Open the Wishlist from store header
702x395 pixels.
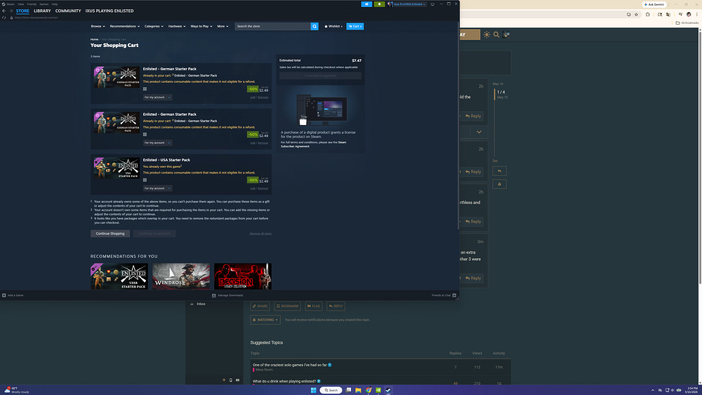[333, 27]
